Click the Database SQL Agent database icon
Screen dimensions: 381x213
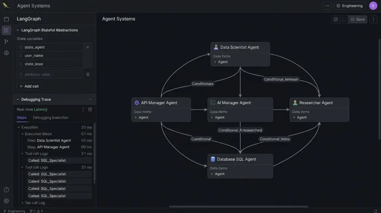[x=212, y=159]
